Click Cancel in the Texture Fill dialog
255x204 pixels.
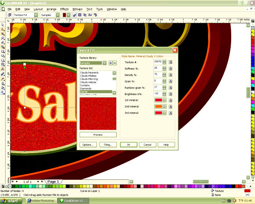147,144
